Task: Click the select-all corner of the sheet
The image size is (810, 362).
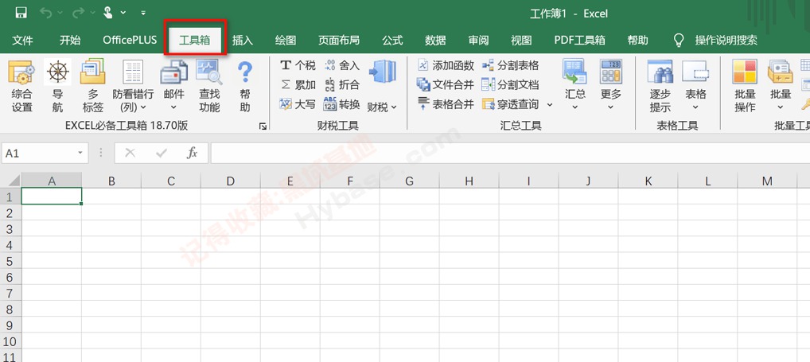Action: tap(10, 181)
